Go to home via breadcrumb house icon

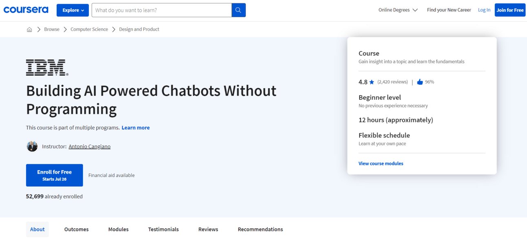(x=29, y=29)
